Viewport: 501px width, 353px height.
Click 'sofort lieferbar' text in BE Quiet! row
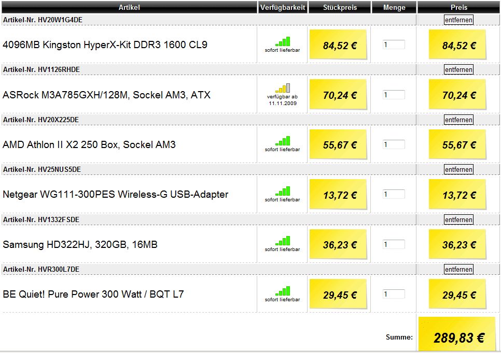(x=283, y=299)
